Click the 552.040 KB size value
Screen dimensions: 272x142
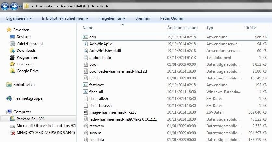coord(257,112)
